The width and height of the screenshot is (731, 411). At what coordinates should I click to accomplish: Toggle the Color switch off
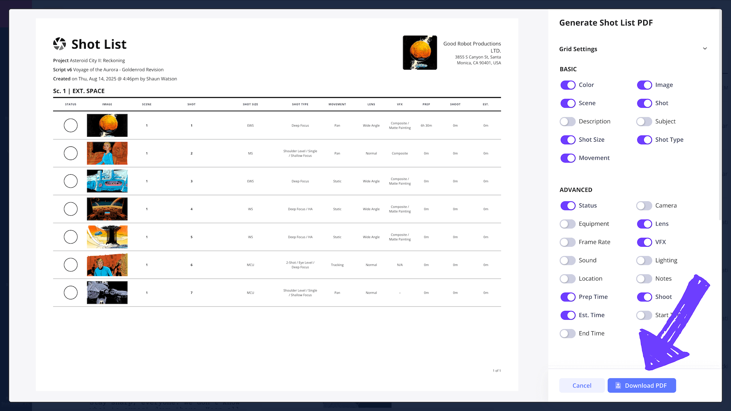point(568,85)
